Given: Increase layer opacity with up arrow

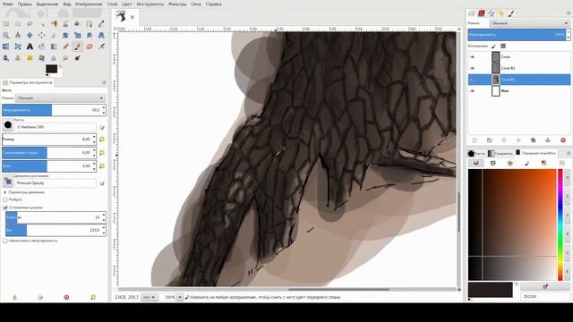Looking at the screenshot, I should [568, 32].
